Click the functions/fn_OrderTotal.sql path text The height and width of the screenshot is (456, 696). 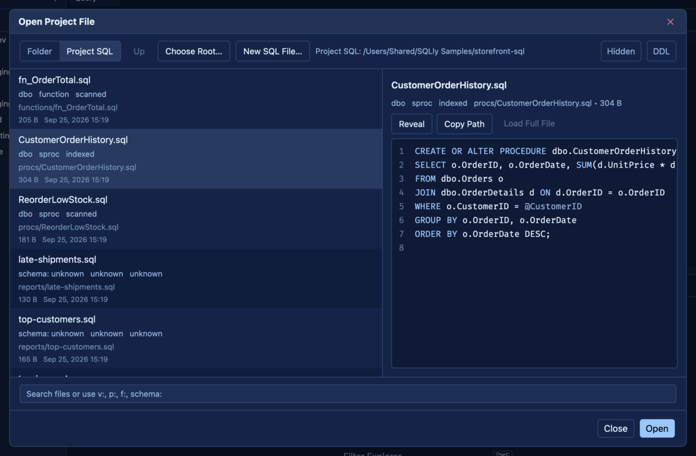[68, 107]
